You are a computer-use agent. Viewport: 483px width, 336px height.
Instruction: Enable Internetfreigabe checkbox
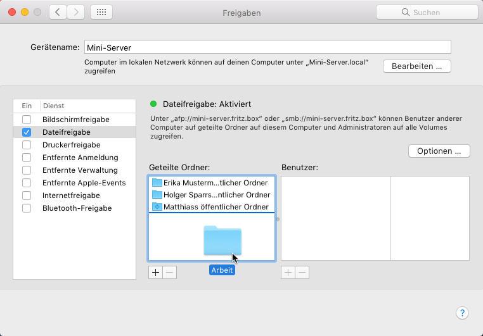pos(27,196)
